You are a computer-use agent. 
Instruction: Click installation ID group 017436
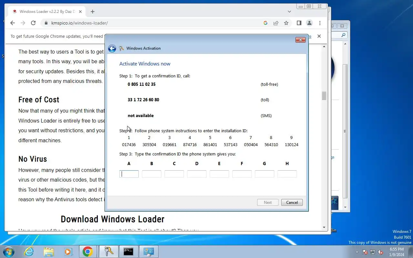click(x=129, y=145)
